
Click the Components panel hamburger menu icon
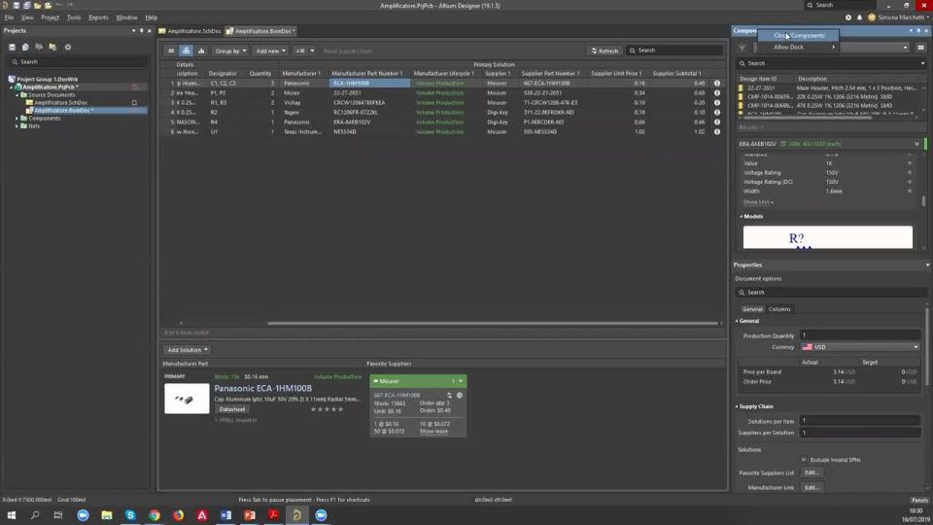(x=920, y=48)
